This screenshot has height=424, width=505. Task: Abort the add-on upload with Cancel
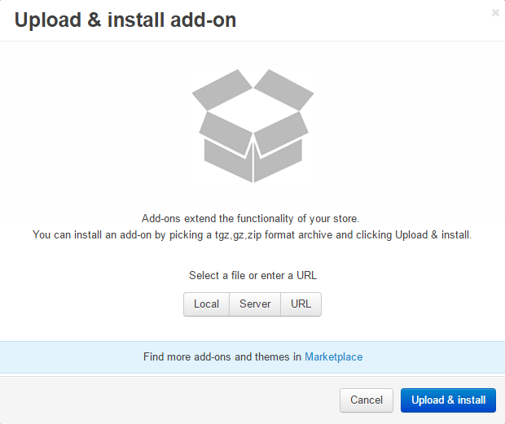(x=366, y=400)
